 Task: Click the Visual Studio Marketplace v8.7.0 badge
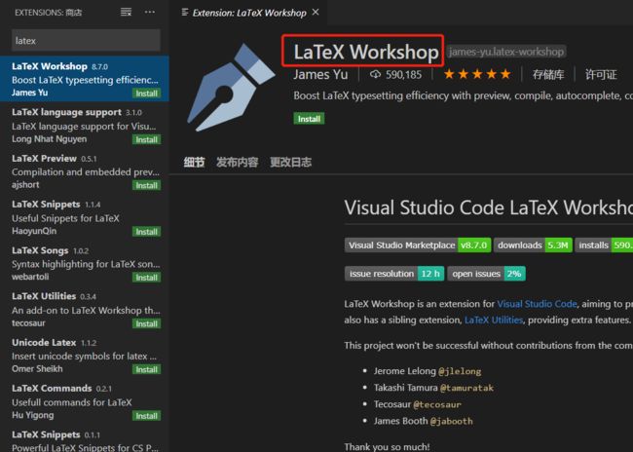point(418,245)
